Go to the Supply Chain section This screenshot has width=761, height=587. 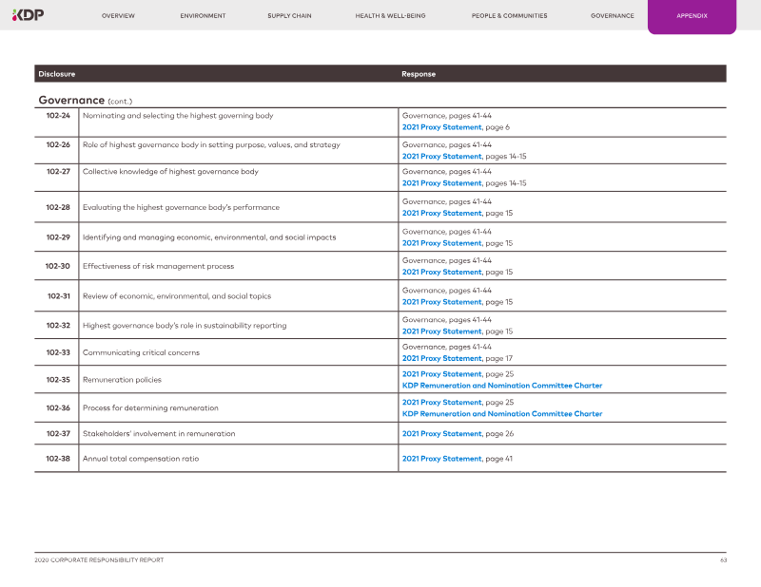289,16
